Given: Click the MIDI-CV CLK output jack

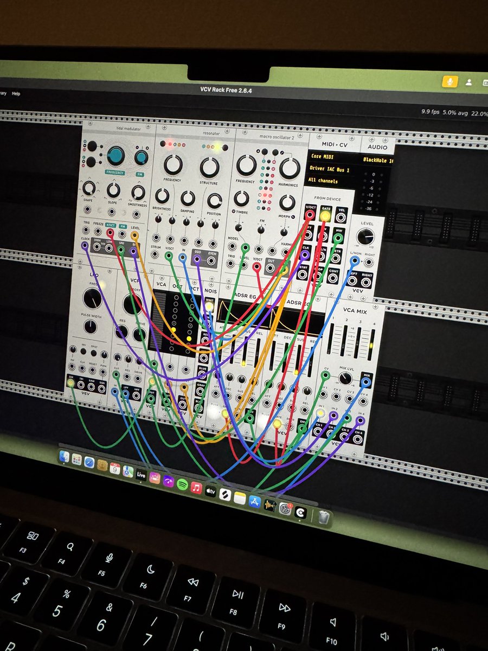Looking at the screenshot, I should [305, 254].
